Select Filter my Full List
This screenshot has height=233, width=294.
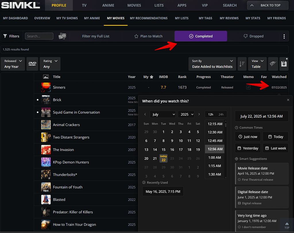[x=96, y=36]
